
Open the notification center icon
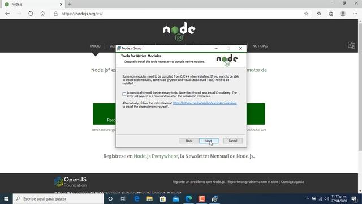point(355,199)
